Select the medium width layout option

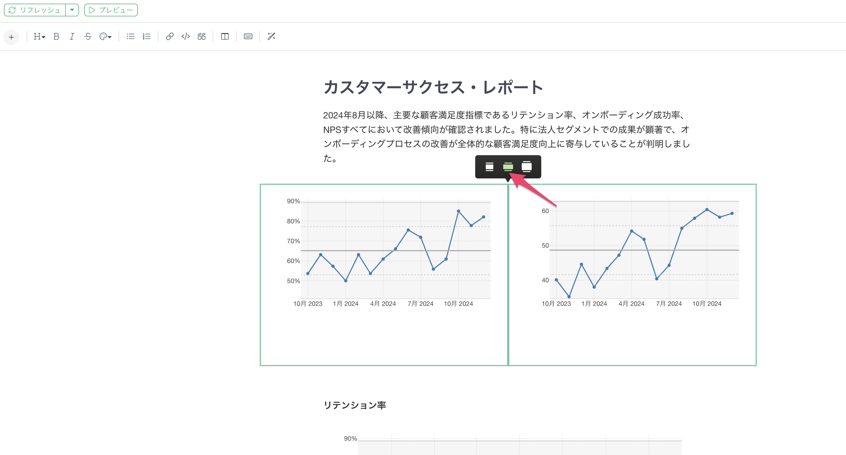(508, 167)
